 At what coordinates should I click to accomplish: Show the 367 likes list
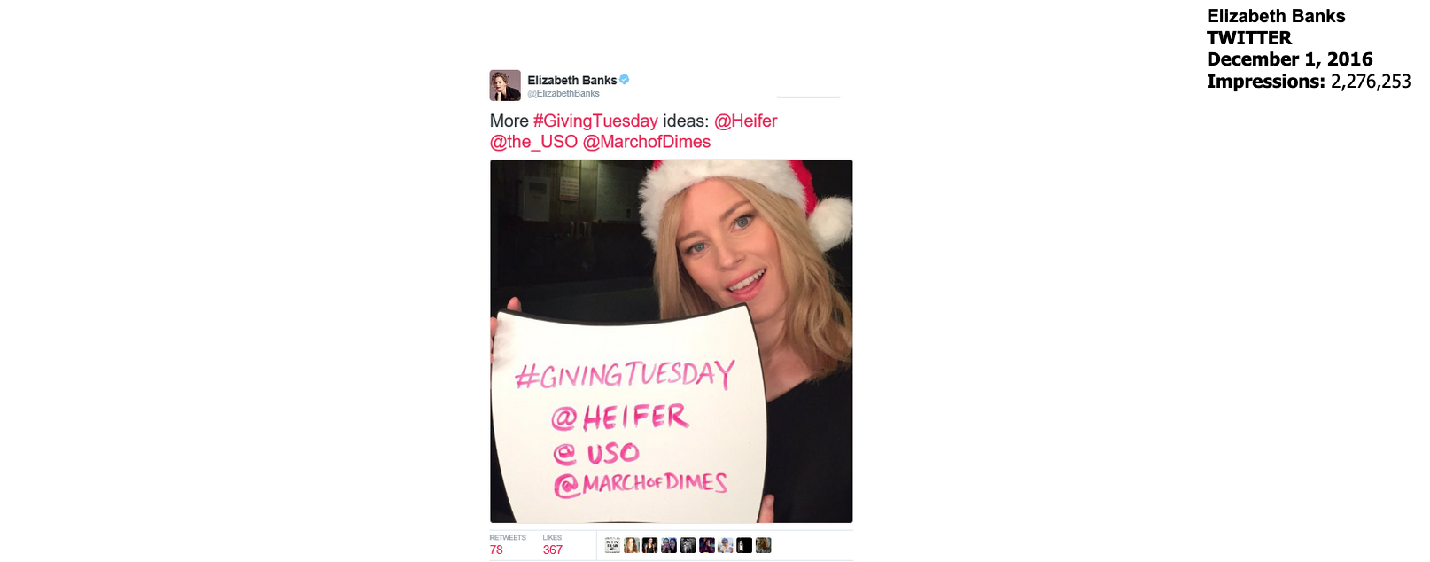[553, 544]
